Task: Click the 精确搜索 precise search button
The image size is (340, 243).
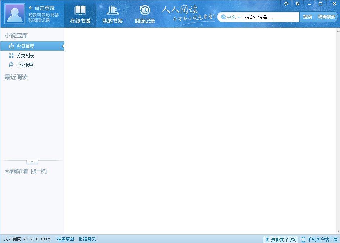Action: click(x=327, y=17)
